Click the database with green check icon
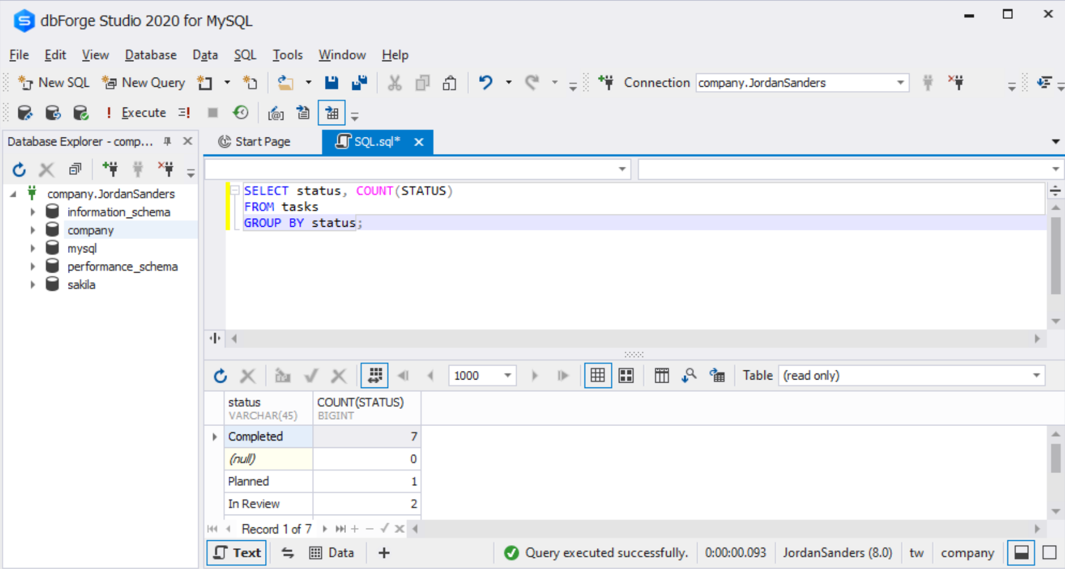This screenshot has height=569, width=1065. pyautogui.click(x=81, y=113)
